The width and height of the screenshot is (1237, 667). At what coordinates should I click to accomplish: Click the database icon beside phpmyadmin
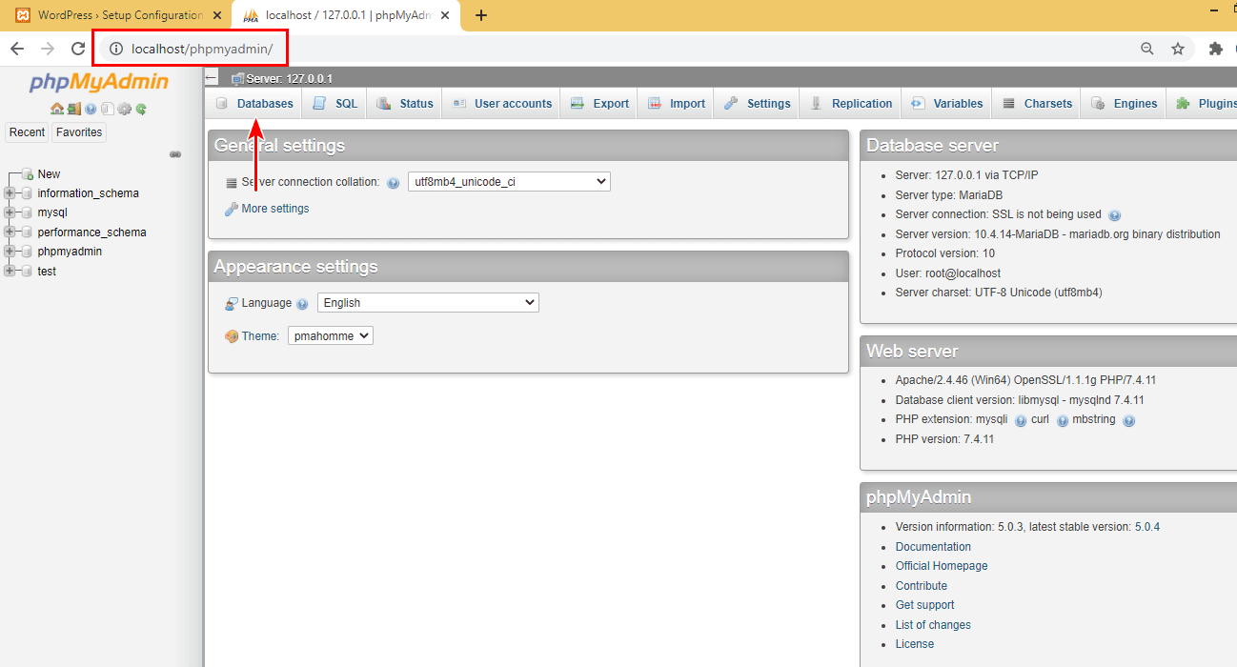pos(27,252)
